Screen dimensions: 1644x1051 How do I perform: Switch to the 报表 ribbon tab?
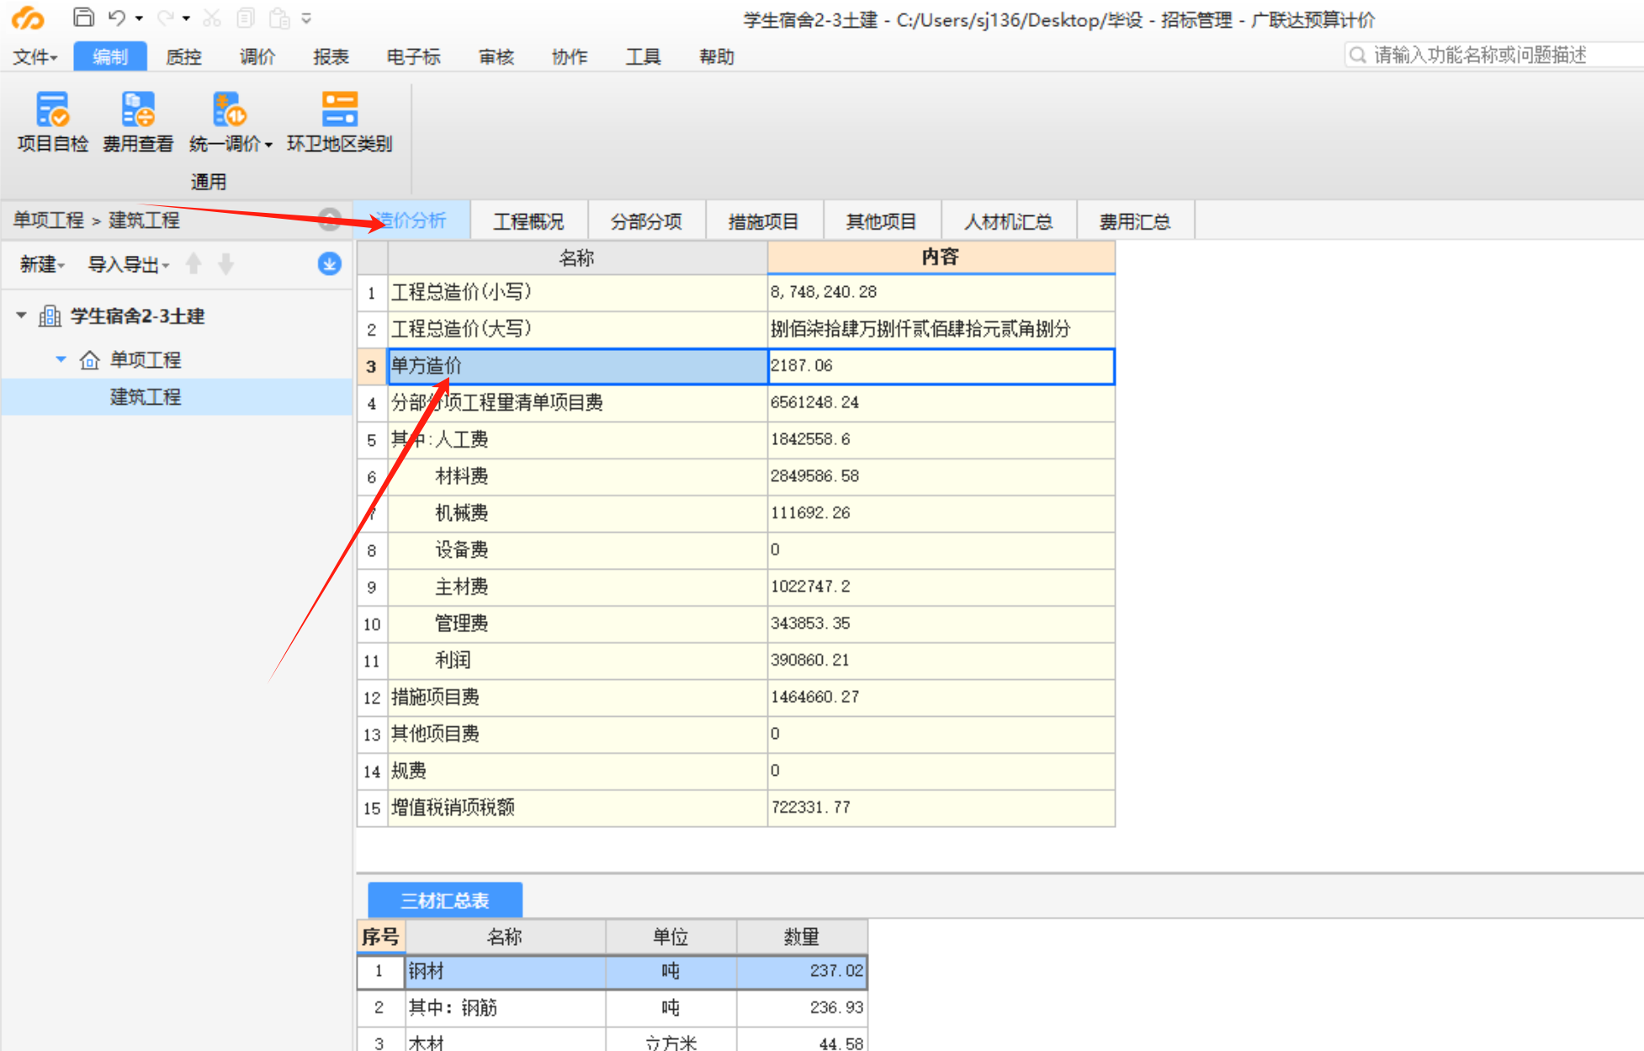pyautogui.click(x=331, y=56)
